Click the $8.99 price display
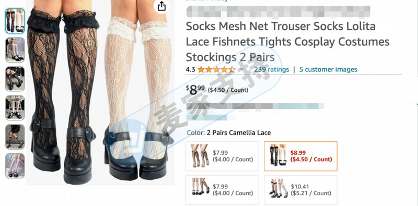 195,90
